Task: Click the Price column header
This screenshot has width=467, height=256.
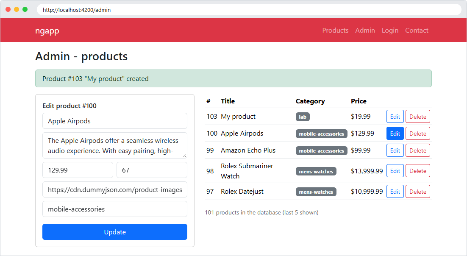Action: click(359, 101)
